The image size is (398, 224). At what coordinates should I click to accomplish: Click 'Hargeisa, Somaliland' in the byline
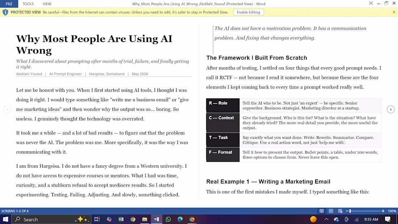point(107,74)
